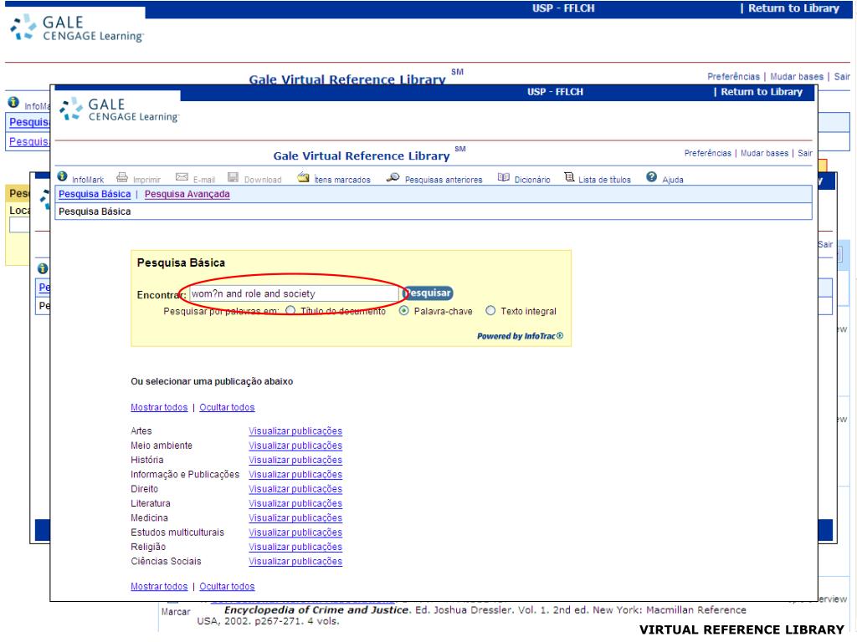Click the Ajuda question mark icon

point(651,176)
